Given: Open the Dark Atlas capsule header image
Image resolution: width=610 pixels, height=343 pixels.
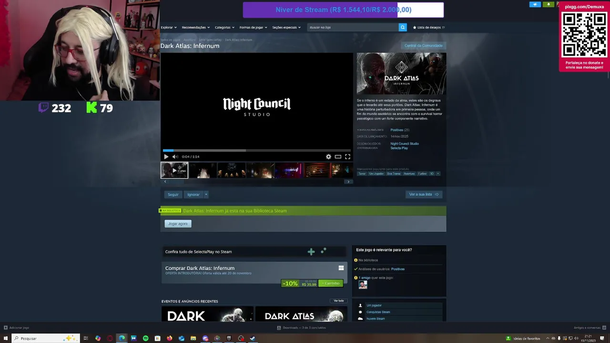Looking at the screenshot, I should [401, 74].
